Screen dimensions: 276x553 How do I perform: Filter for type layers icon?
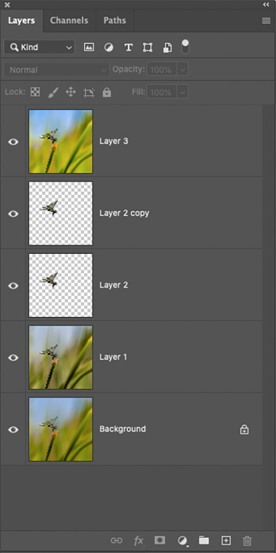pos(128,48)
